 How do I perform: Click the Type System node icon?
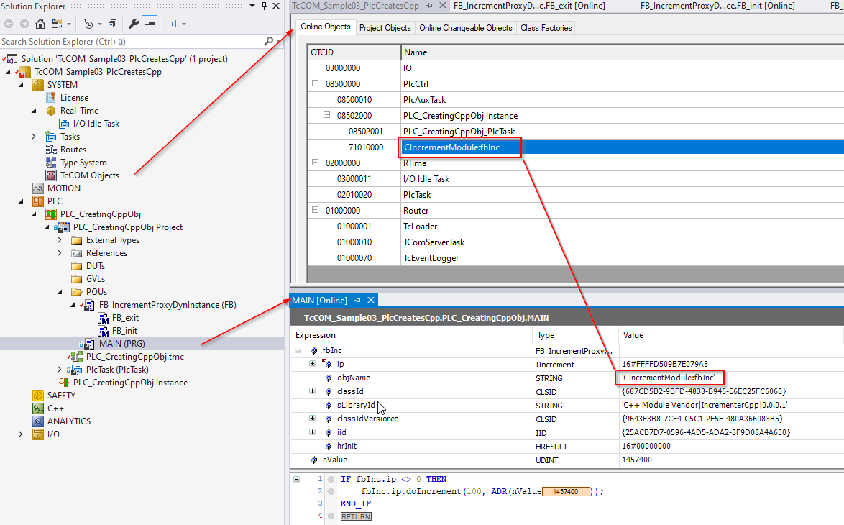point(51,162)
